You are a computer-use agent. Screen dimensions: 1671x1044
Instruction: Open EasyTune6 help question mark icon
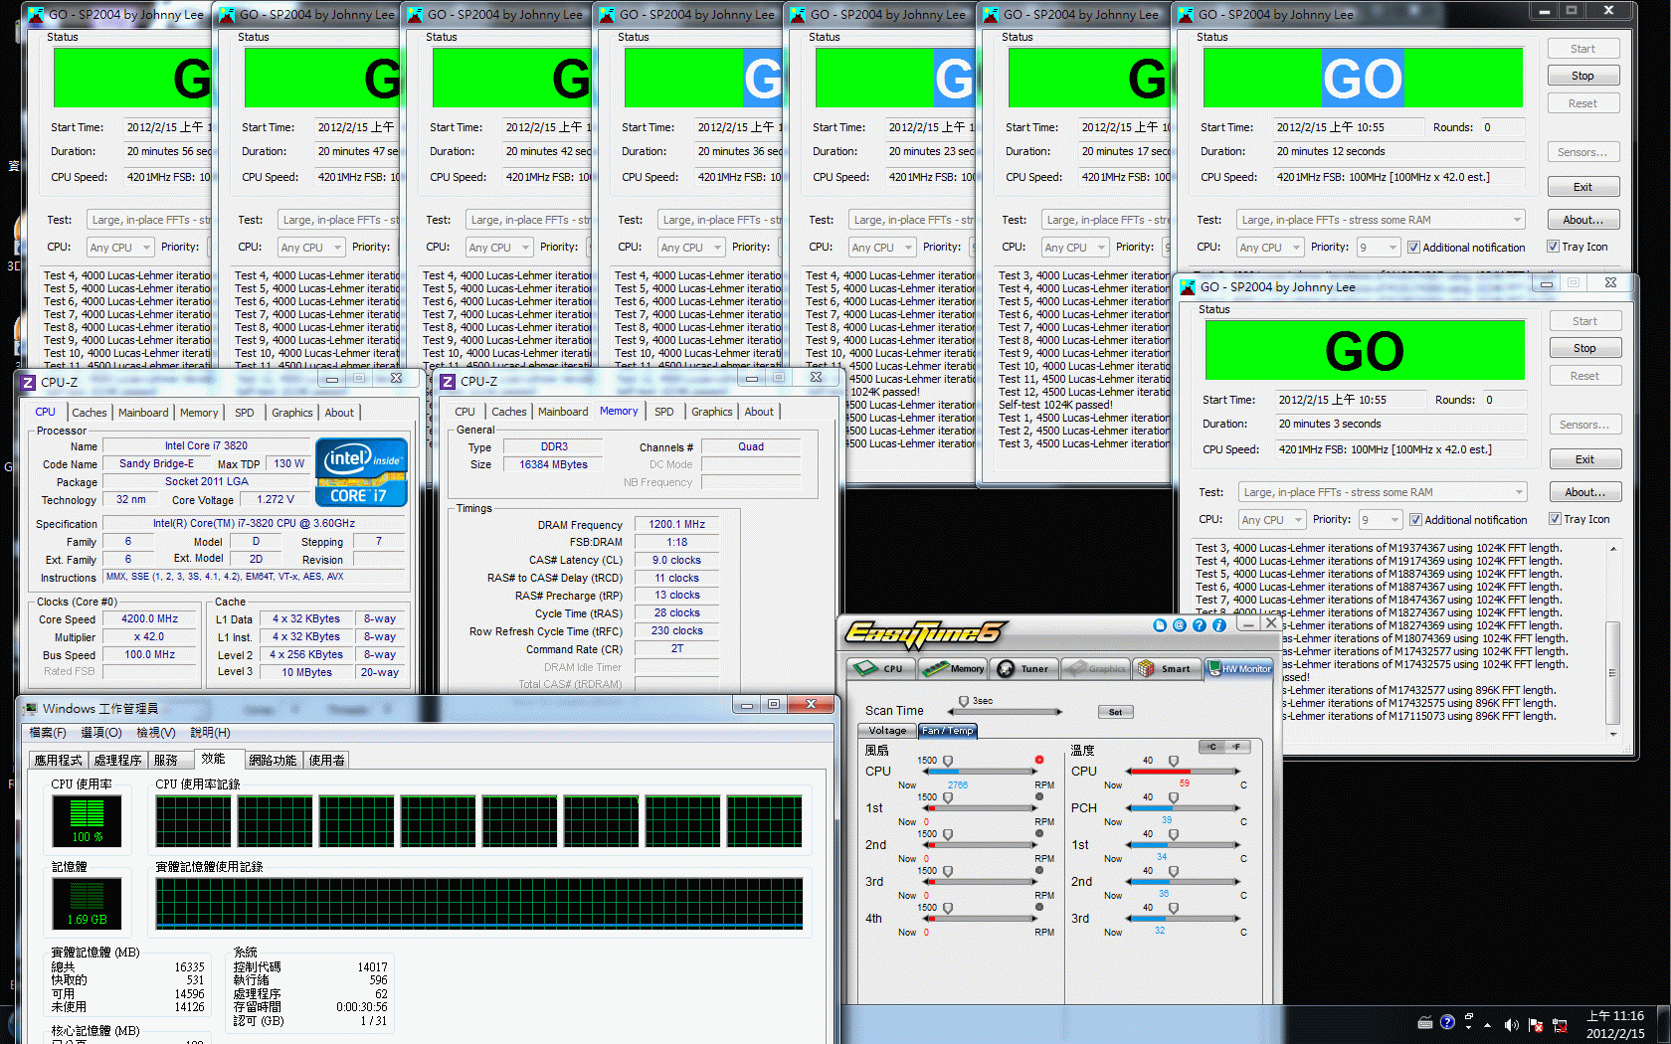1200,625
